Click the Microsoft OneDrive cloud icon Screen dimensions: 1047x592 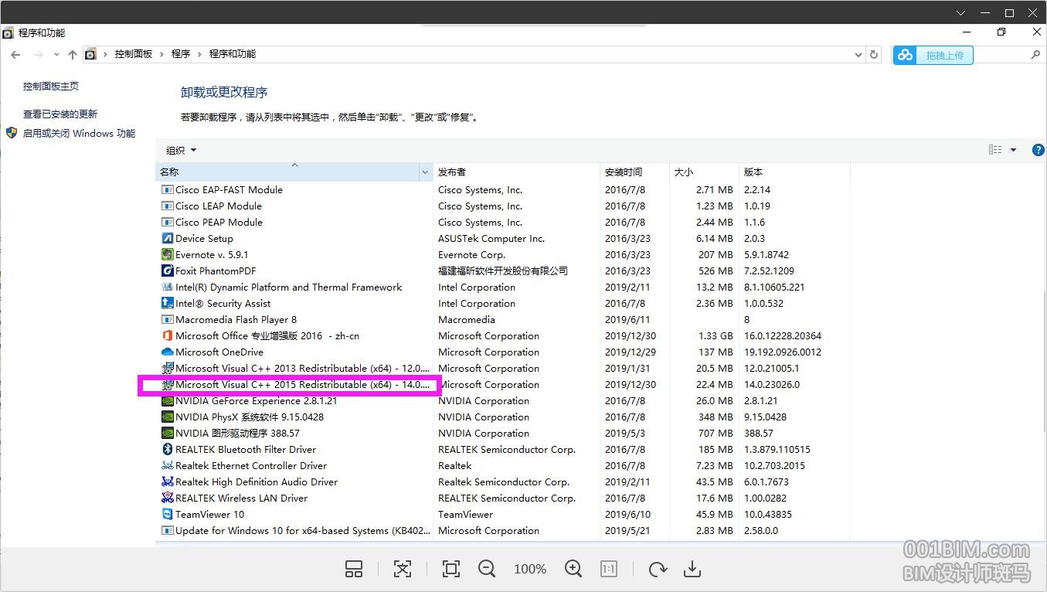pyautogui.click(x=168, y=352)
